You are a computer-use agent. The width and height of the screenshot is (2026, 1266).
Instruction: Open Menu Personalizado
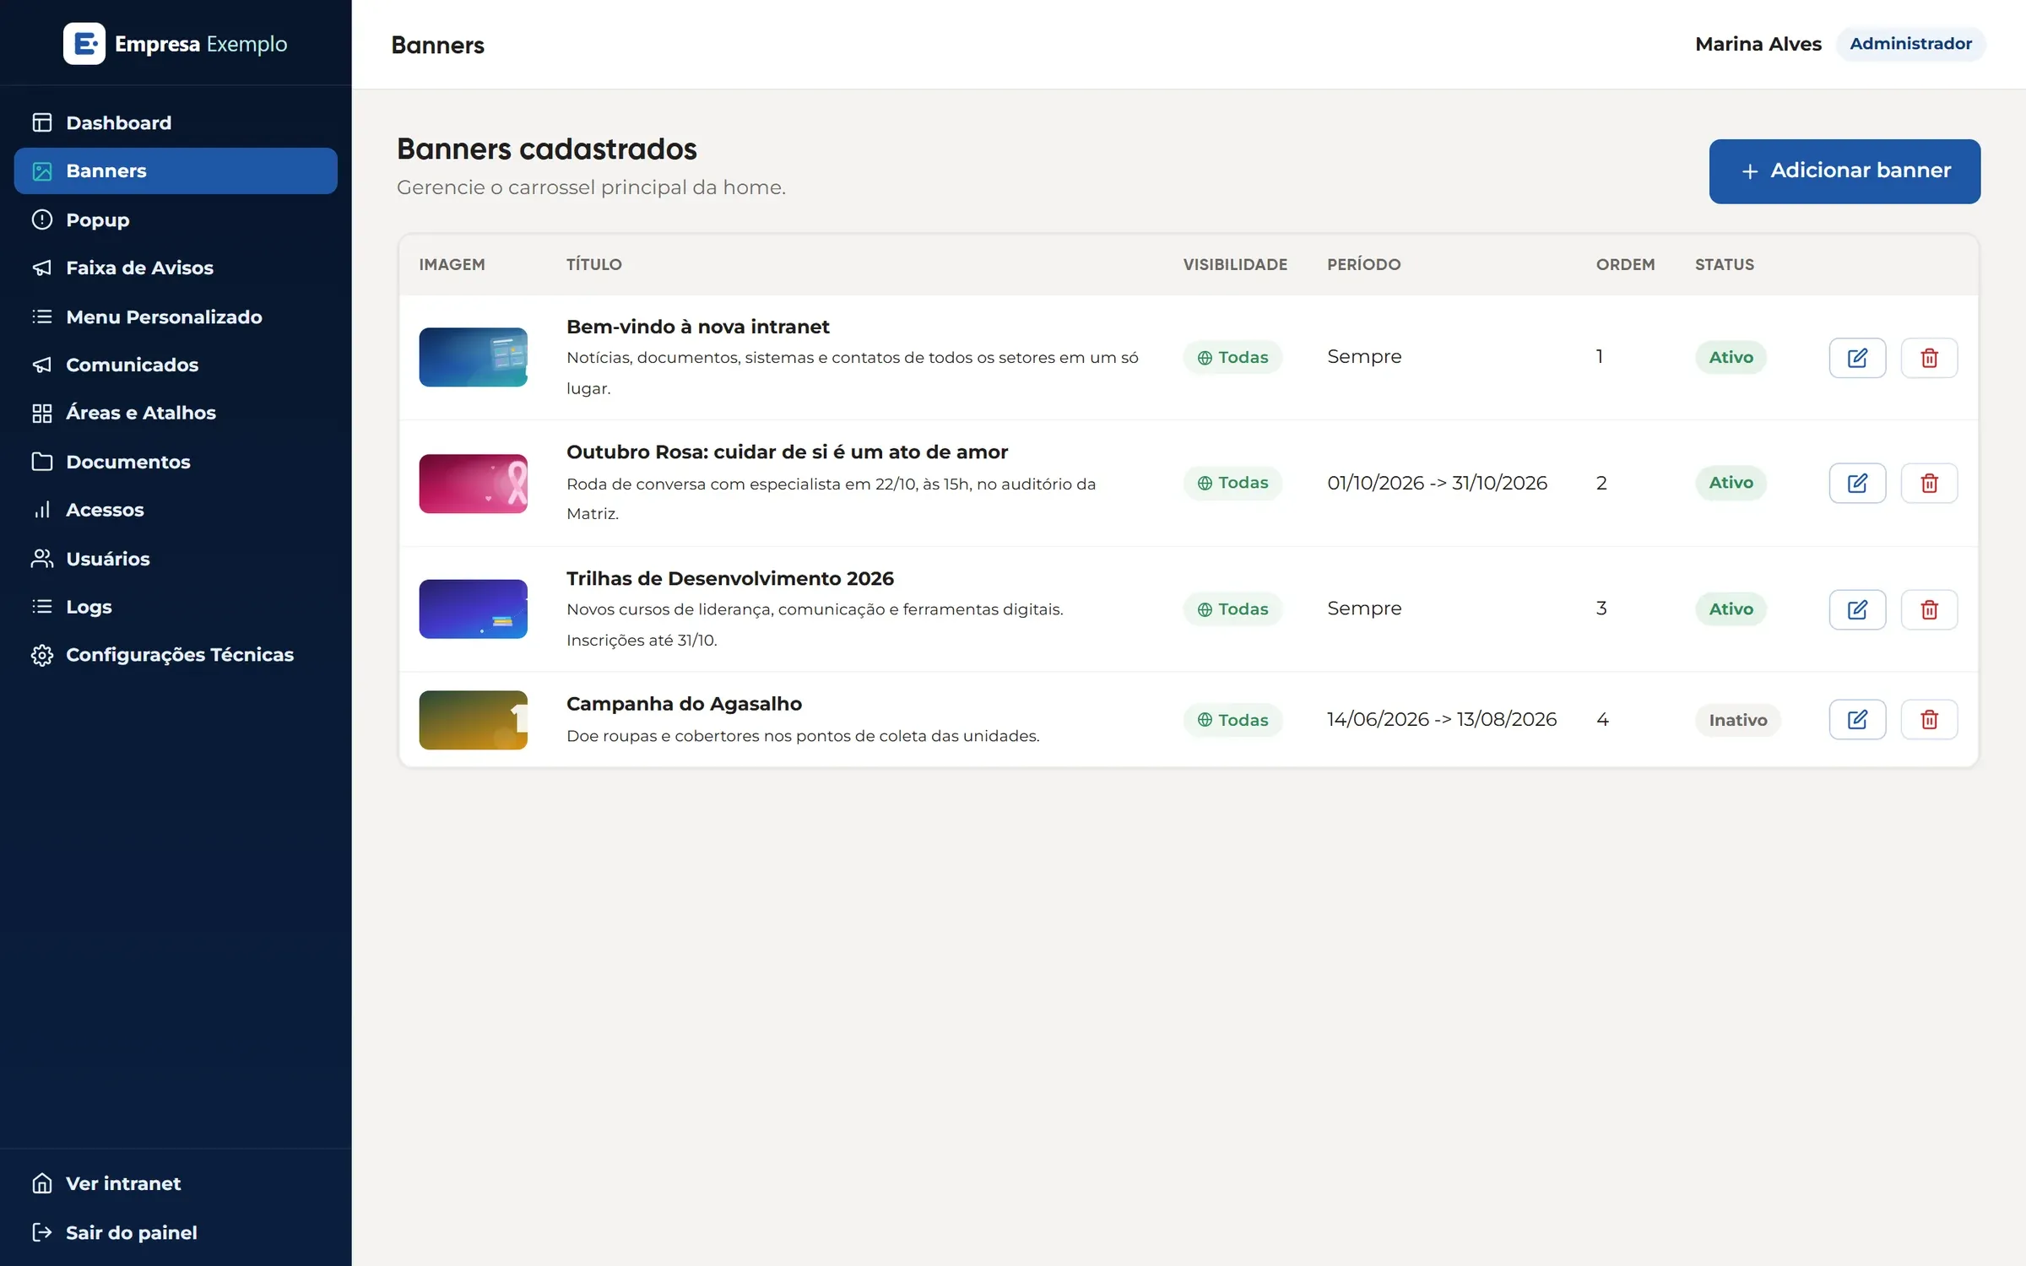coord(176,316)
